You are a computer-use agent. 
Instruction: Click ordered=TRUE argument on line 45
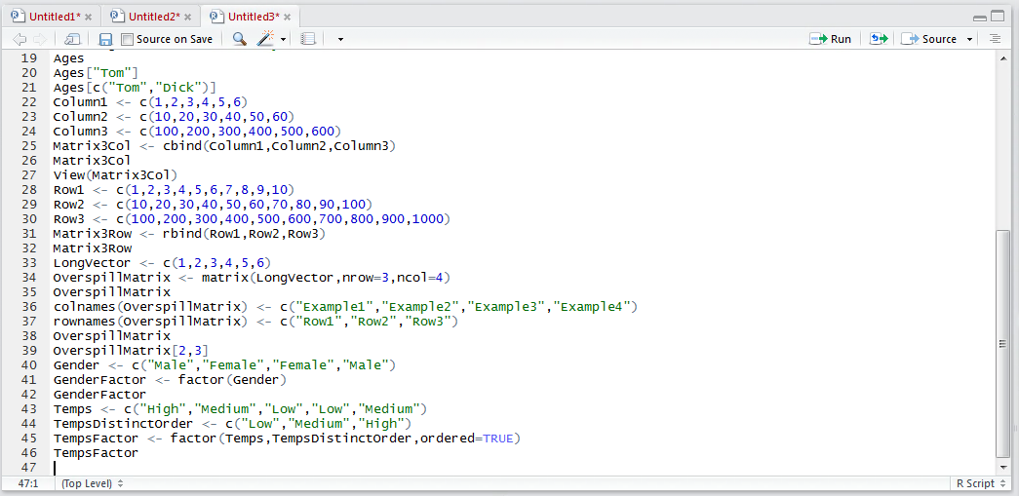click(467, 439)
